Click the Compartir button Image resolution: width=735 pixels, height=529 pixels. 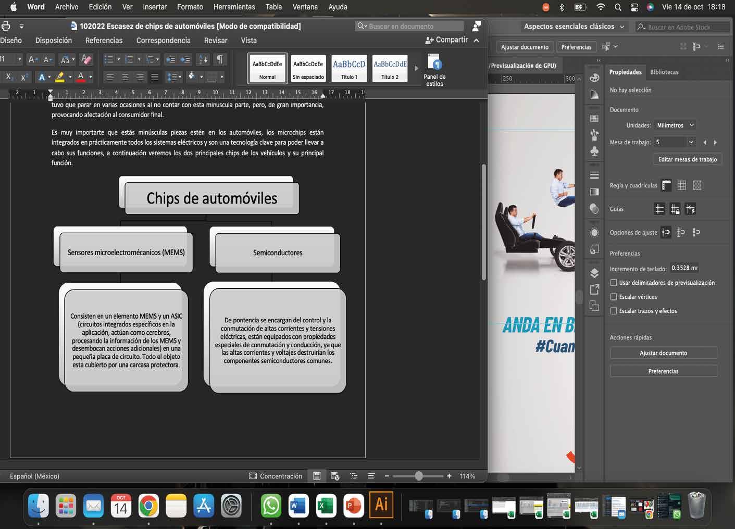coord(447,40)
